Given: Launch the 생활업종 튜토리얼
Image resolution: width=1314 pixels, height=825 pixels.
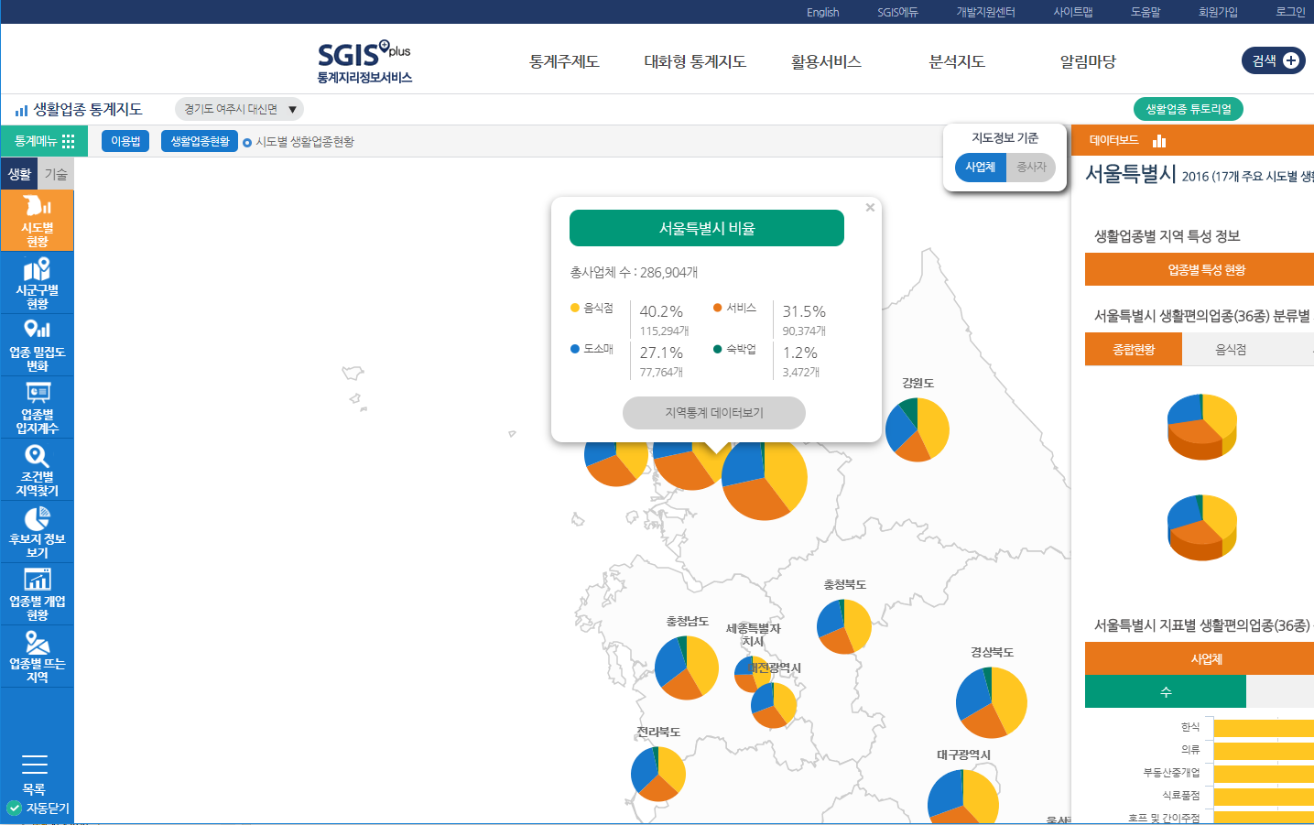Looking at the screenshot, I should click(1188, 107).
